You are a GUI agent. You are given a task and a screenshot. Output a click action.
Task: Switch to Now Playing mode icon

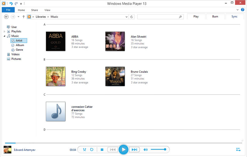[x=238, y=149]
